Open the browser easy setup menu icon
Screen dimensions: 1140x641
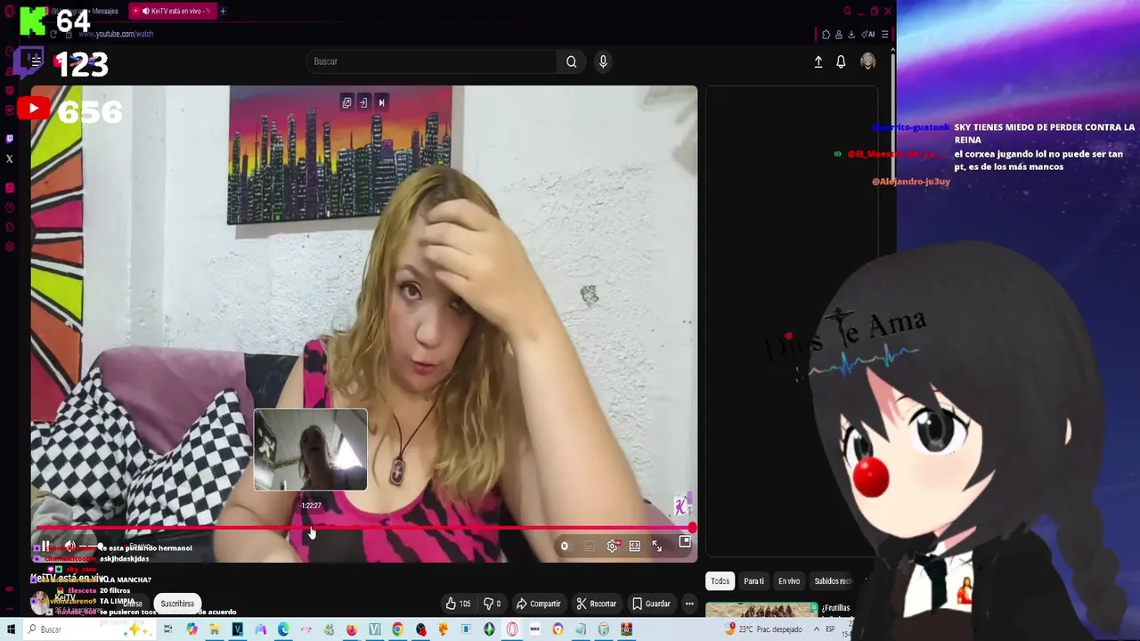pos(884,34)
